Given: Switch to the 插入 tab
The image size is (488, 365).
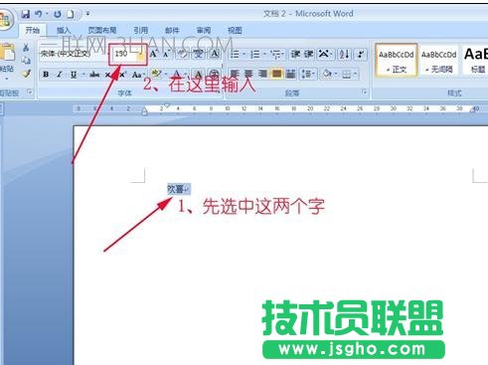Looking at the screenshot, I should click(64, 30).
